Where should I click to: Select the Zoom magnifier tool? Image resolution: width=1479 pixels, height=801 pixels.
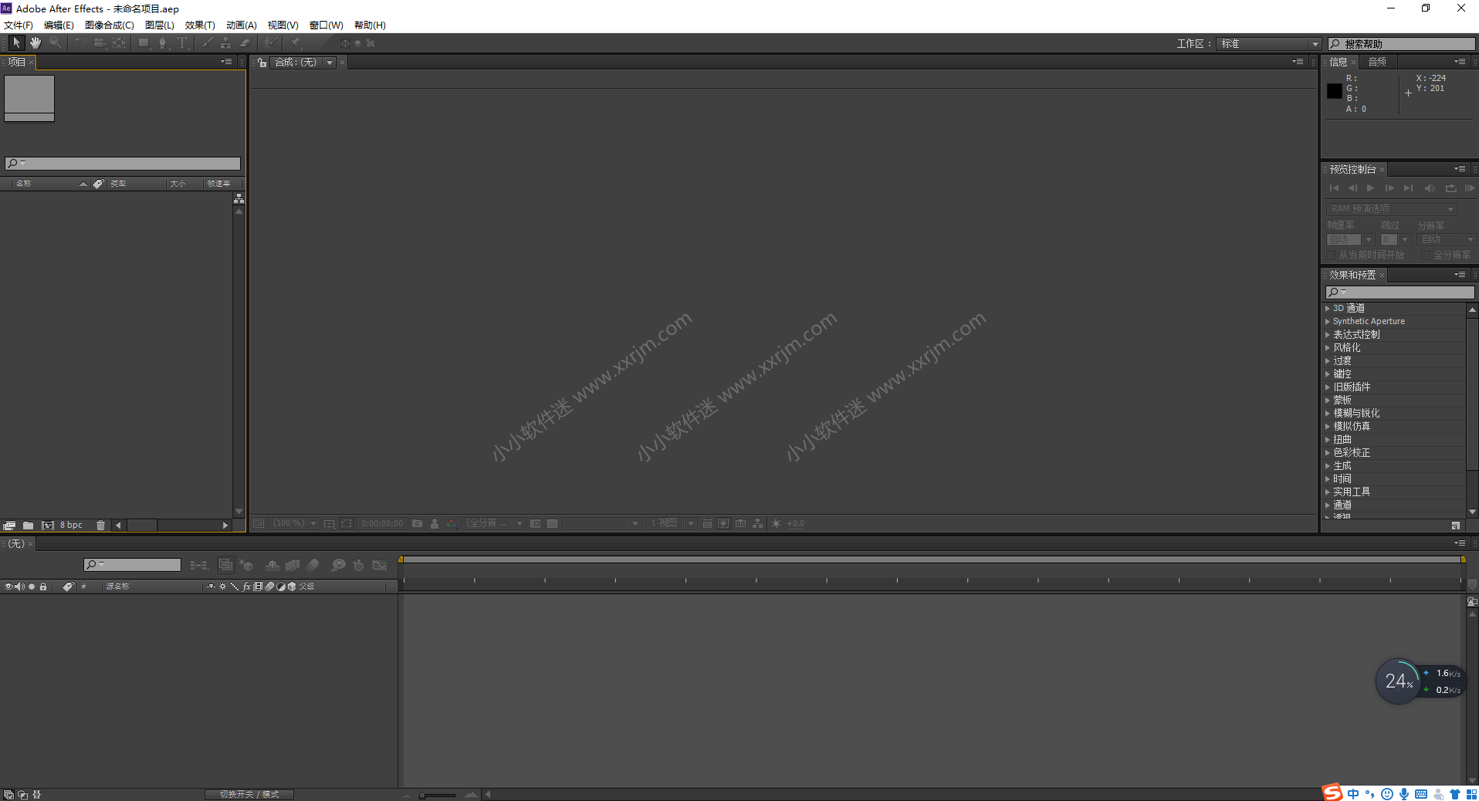[x=55, y=43]
